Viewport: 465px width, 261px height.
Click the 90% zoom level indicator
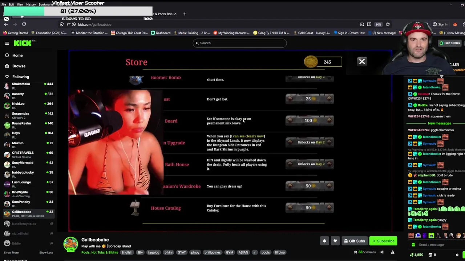click(379, 24)
